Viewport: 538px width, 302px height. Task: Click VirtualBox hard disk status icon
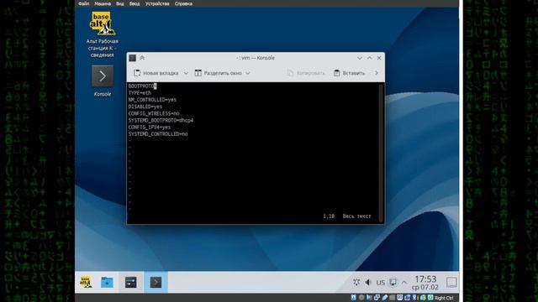[353, 298]
